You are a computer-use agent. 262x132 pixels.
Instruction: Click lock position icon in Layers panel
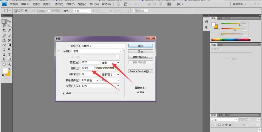click(x=226, y=125)
